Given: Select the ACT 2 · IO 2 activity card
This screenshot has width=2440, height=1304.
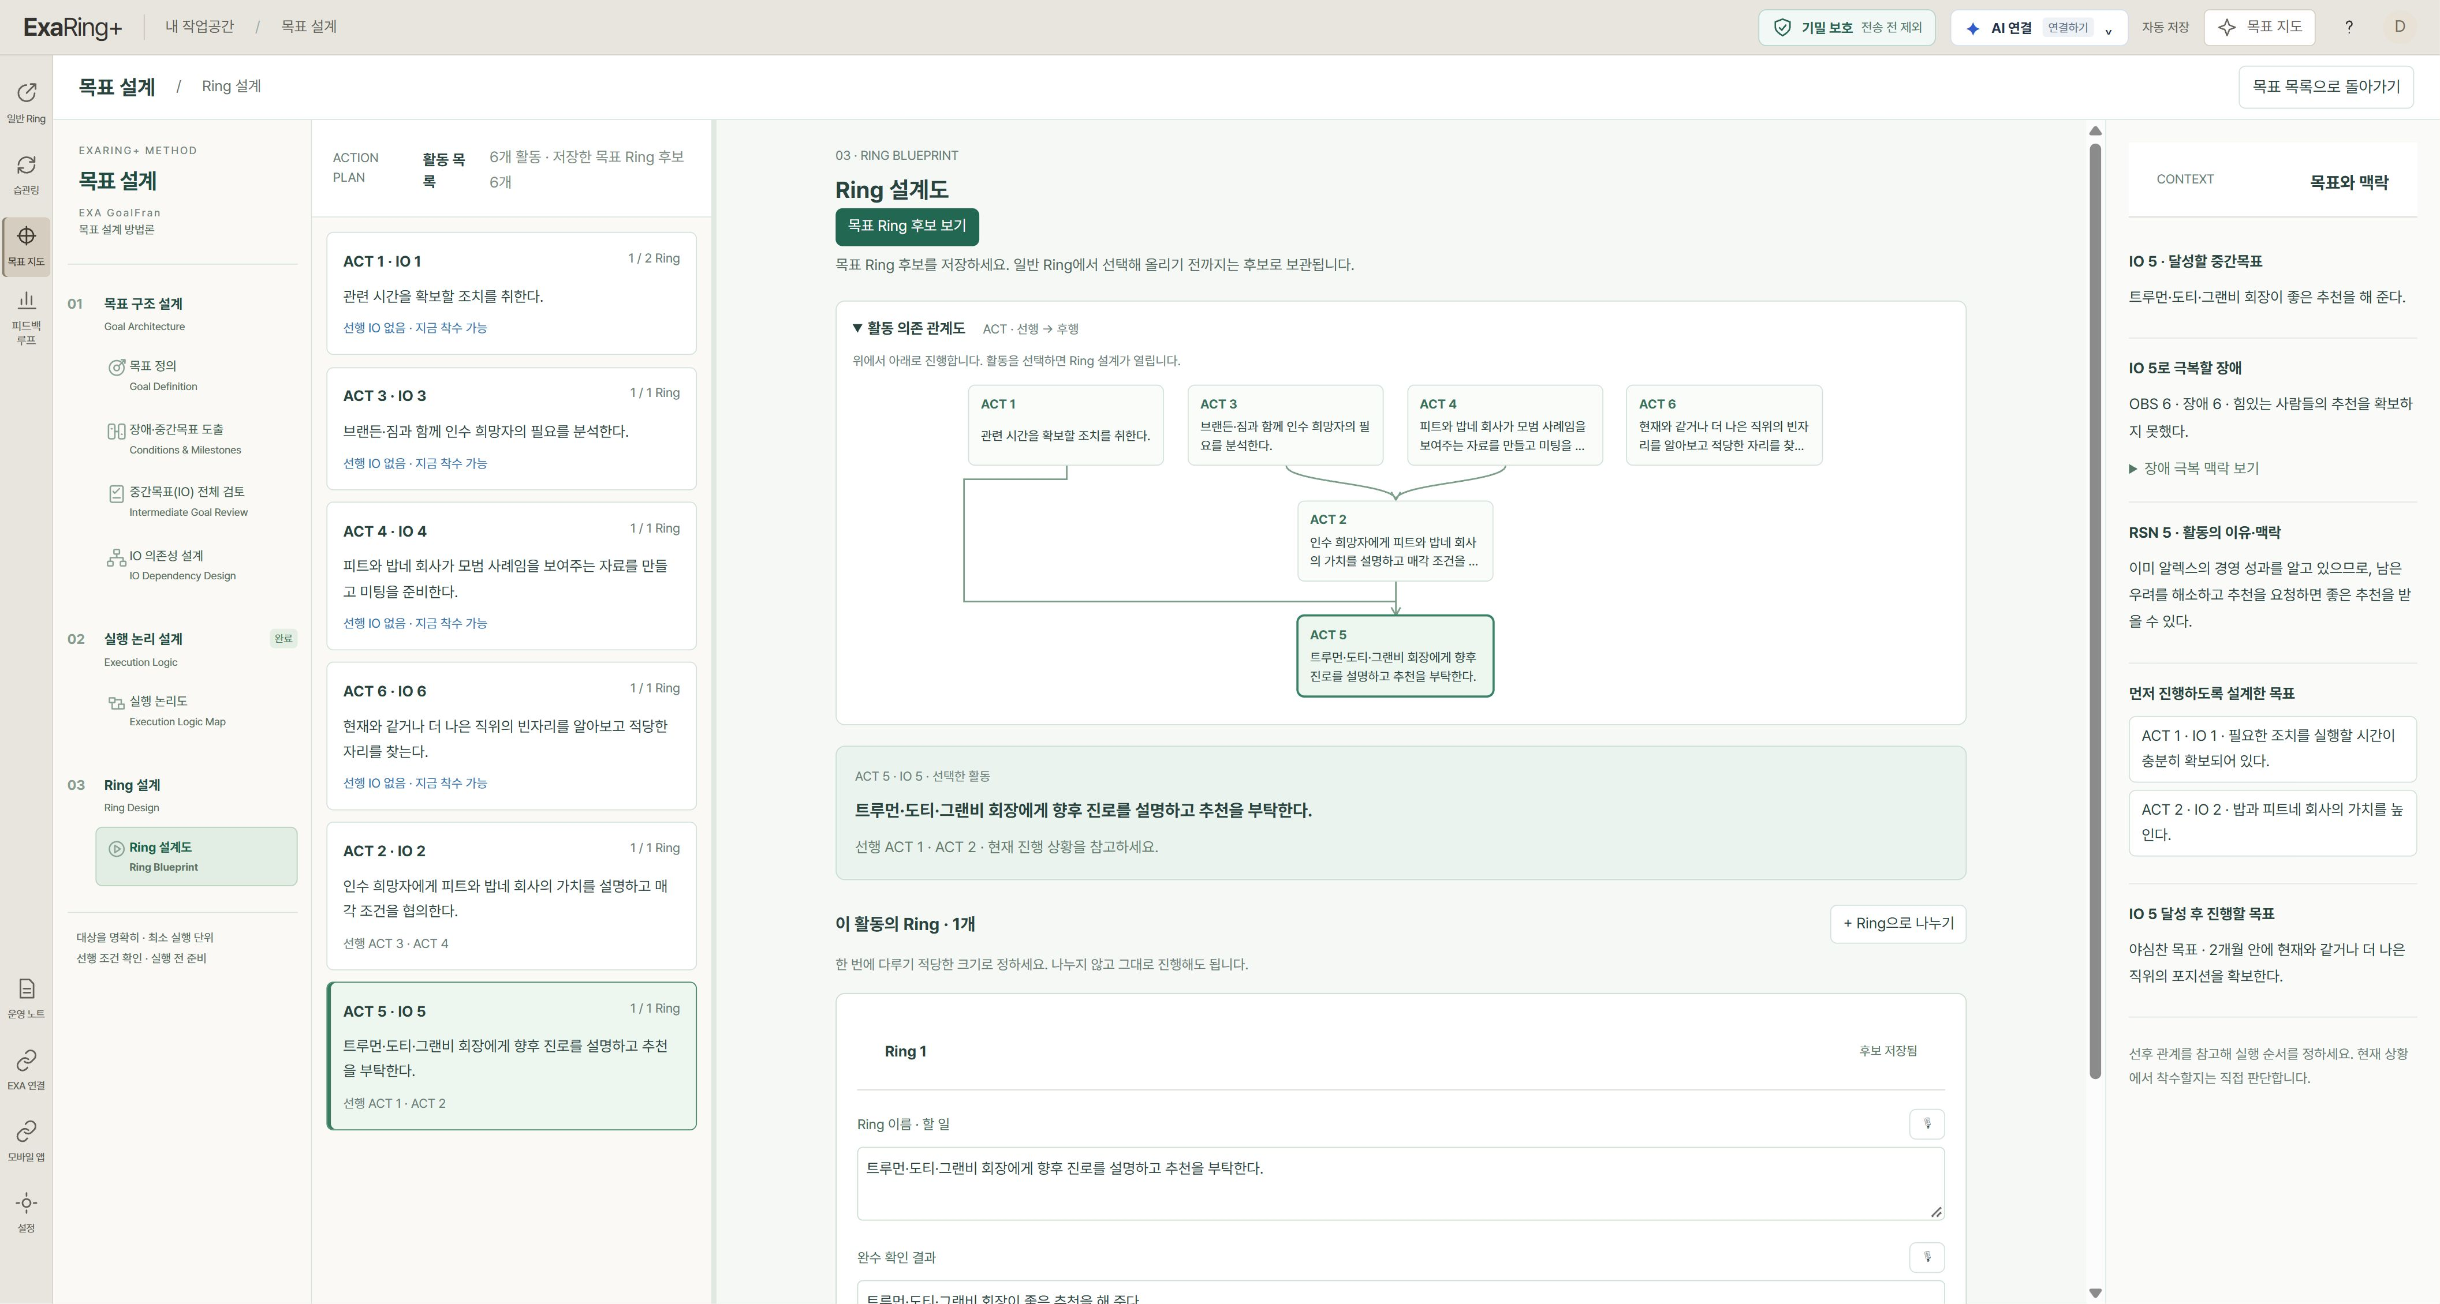Looking at the screenshot, I should point(512,896).
